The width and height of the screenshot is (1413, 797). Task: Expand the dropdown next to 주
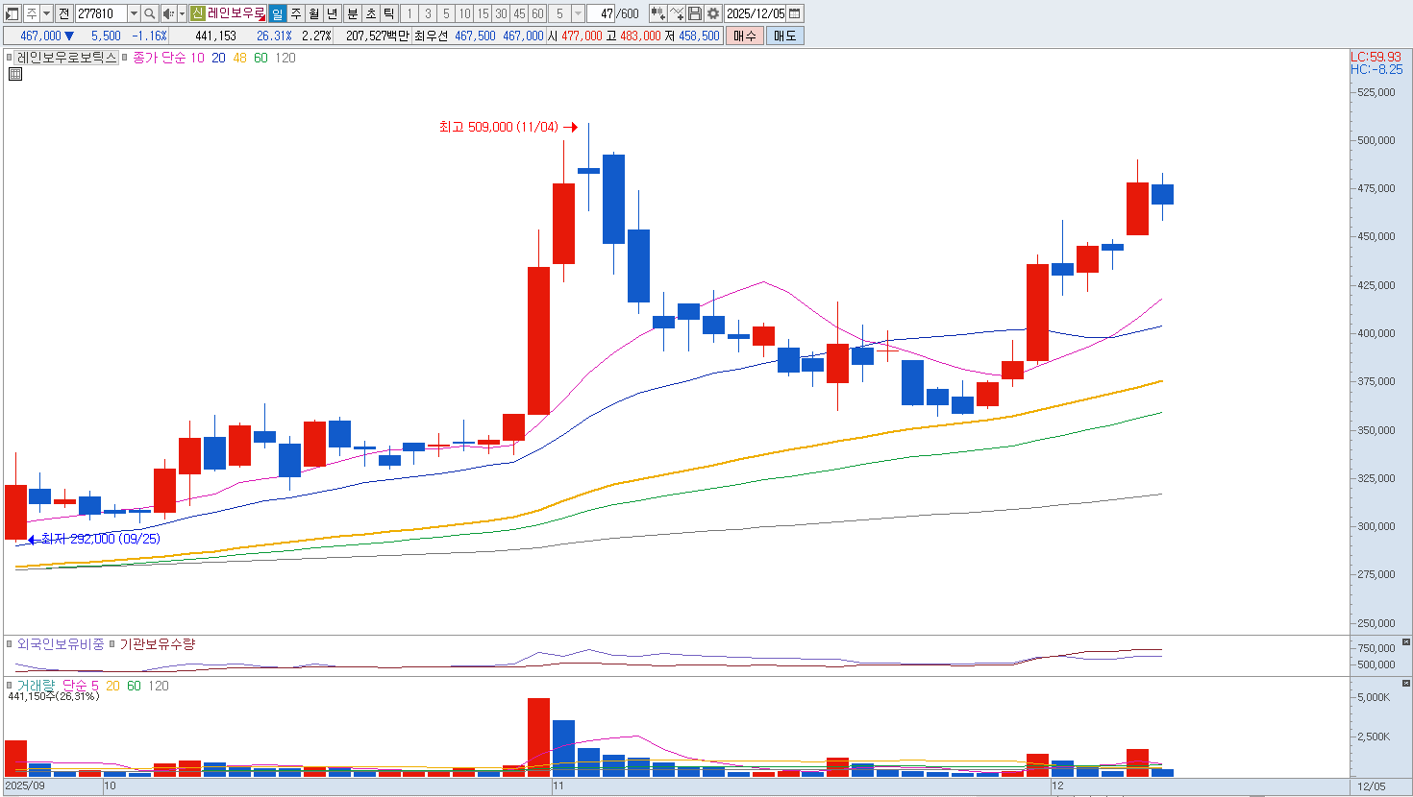pyautogui.click(x=46, y=13)
